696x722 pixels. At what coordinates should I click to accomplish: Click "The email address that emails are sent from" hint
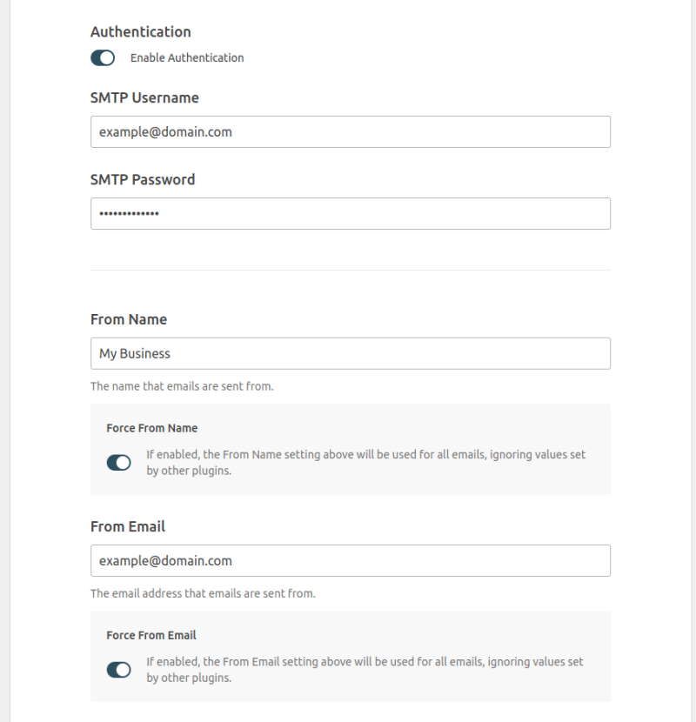(x=203, y=593)
